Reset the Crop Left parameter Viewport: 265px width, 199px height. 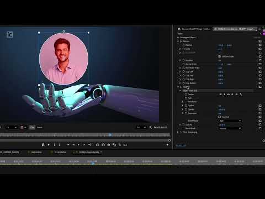point(260,72)
